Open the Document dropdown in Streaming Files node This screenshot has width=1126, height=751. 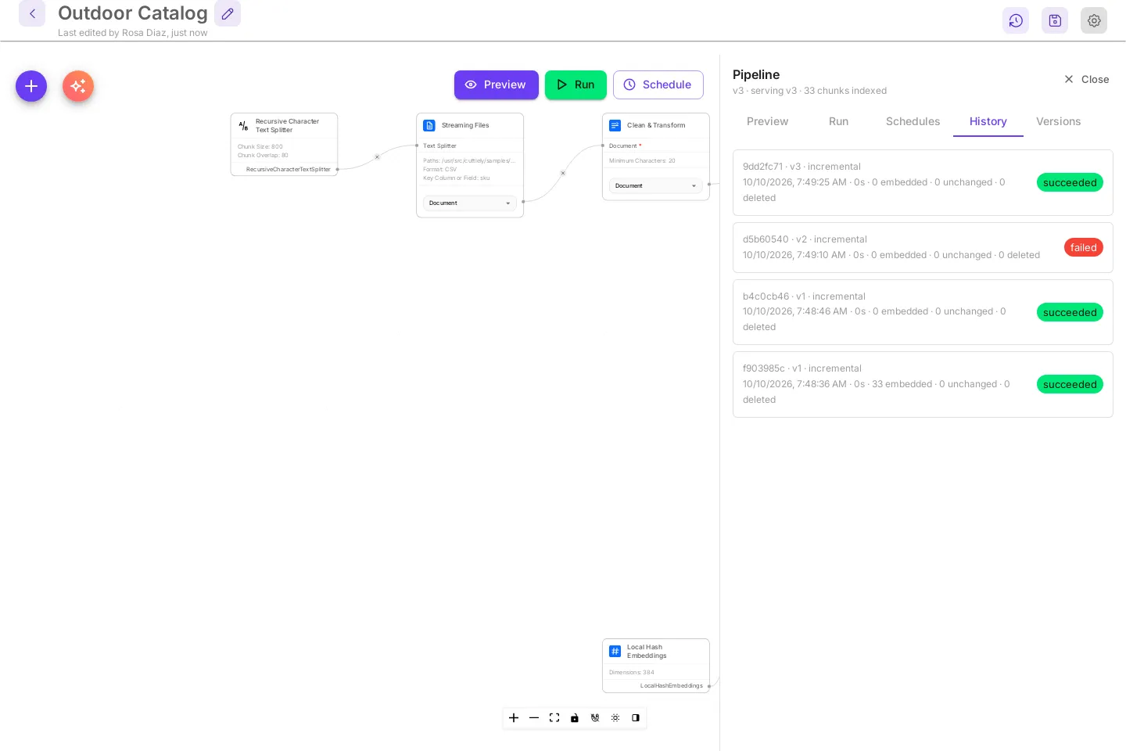click(469, 203)
